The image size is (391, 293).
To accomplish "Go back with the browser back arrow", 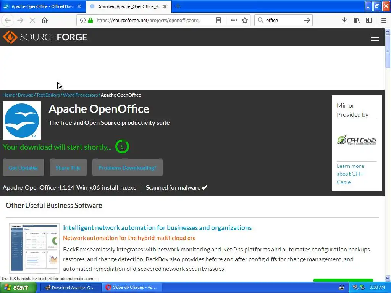I will click(8, 20).
